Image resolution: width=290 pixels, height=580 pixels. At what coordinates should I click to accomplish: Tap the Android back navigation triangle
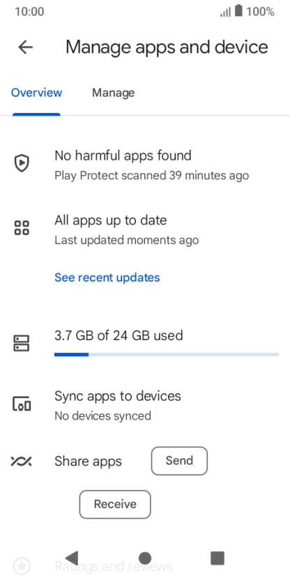click(72, 558)
